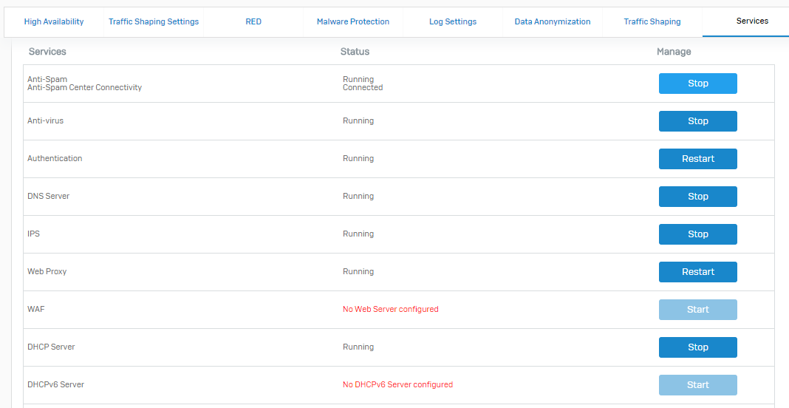
Task: Click the Anti-virus Running status
Action: point(358,121)
